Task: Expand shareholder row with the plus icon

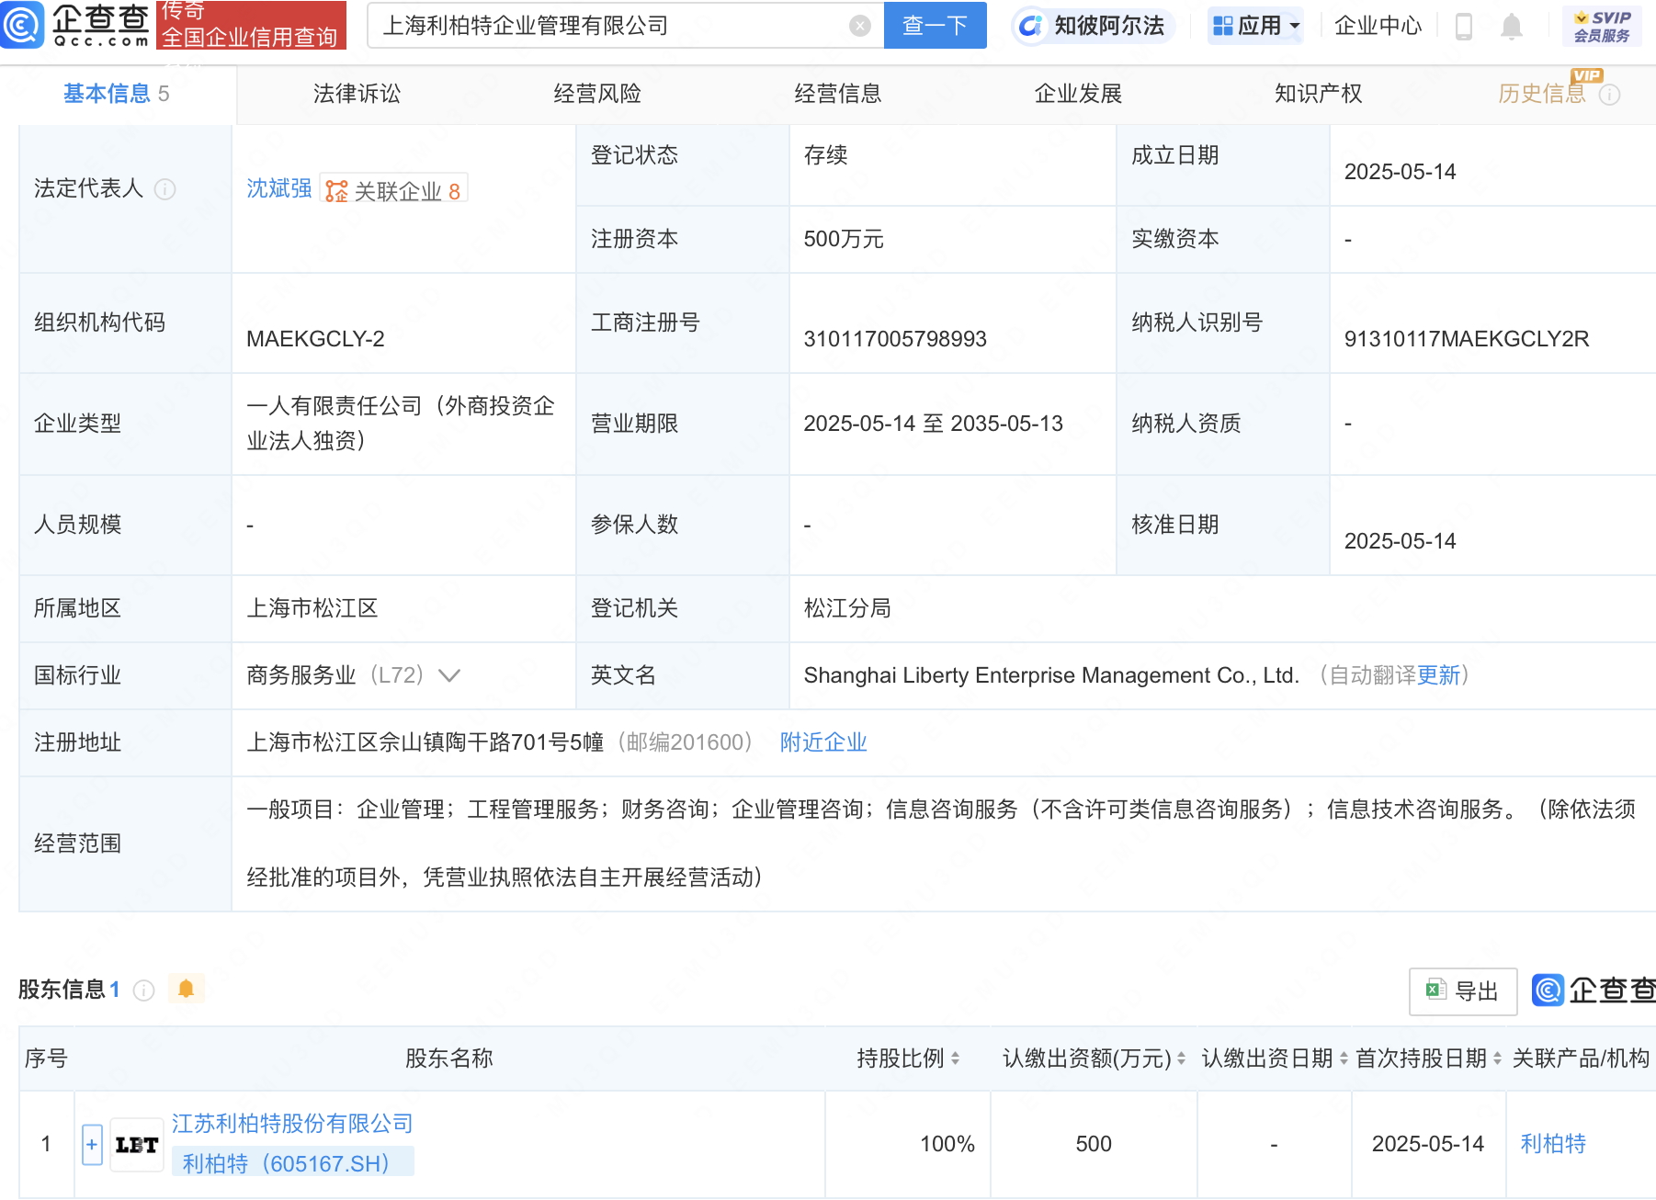Action: [92, 1145]
